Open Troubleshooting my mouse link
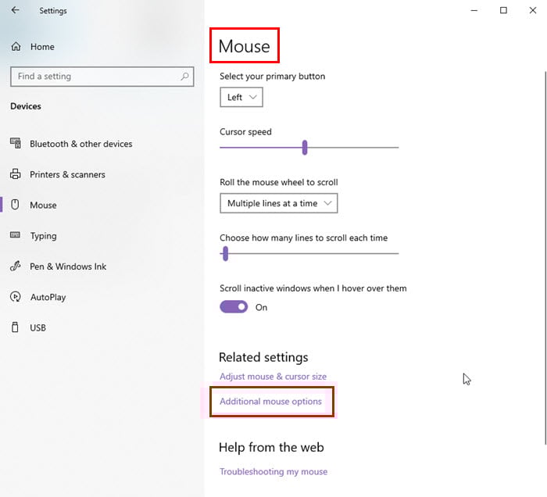Image resolution: width=547 pixels, height=497 pixels. click(273, 471)
